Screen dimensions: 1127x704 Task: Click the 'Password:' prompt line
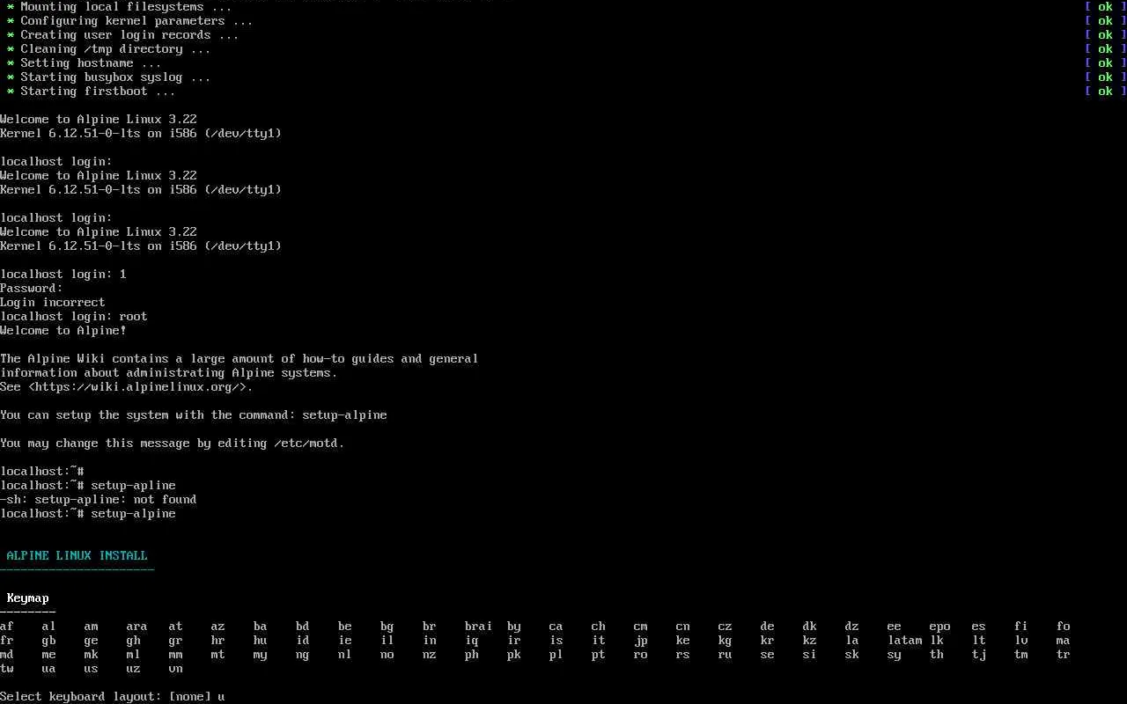[32, 288]
